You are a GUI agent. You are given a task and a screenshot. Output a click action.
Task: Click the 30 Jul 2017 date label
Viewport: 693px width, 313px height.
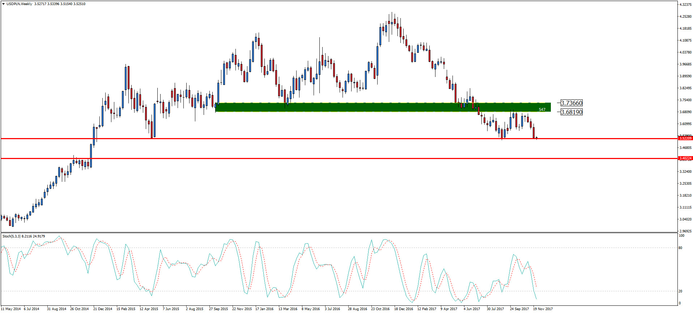tap(495, 309)
